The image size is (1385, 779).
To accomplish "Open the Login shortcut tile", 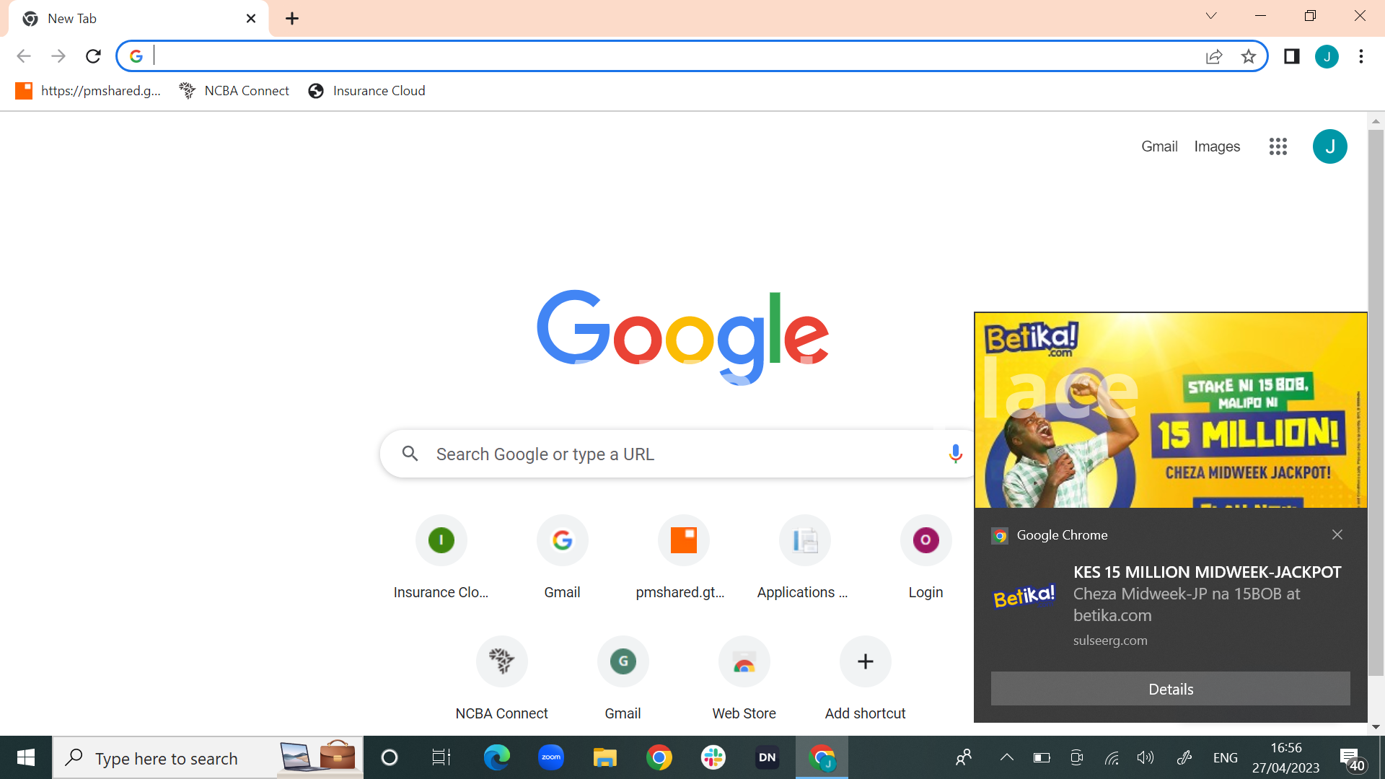I will pyautogui.click(x=925, y=558).
